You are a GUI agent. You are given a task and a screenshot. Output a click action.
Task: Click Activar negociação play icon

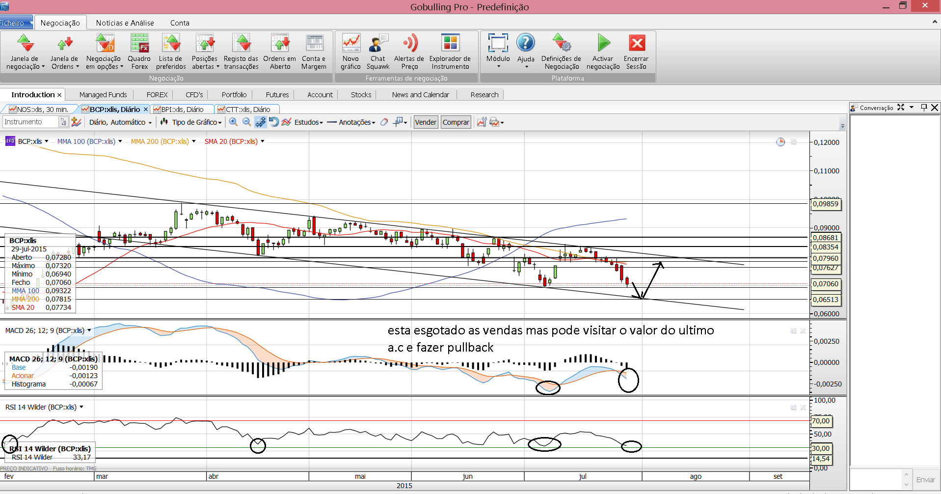[604, 43]
